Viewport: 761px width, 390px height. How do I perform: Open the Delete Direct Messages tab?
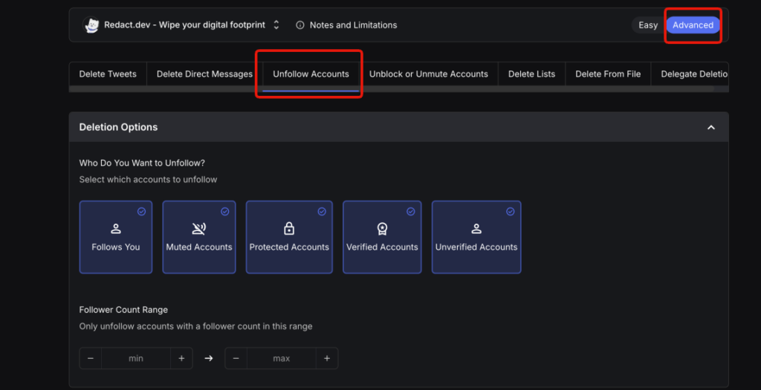(x=204, y=74)
